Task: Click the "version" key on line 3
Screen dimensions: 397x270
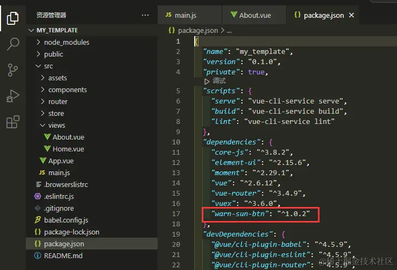Action: tap(221, 61)
